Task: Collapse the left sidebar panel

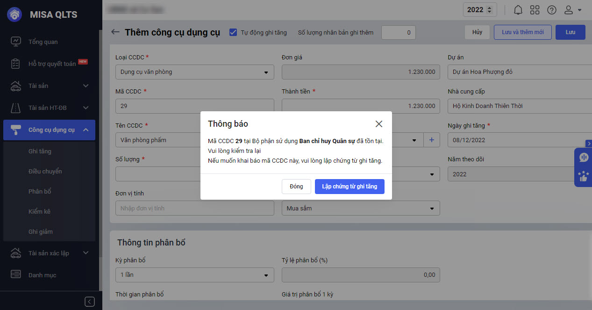Action: point(90,301)
